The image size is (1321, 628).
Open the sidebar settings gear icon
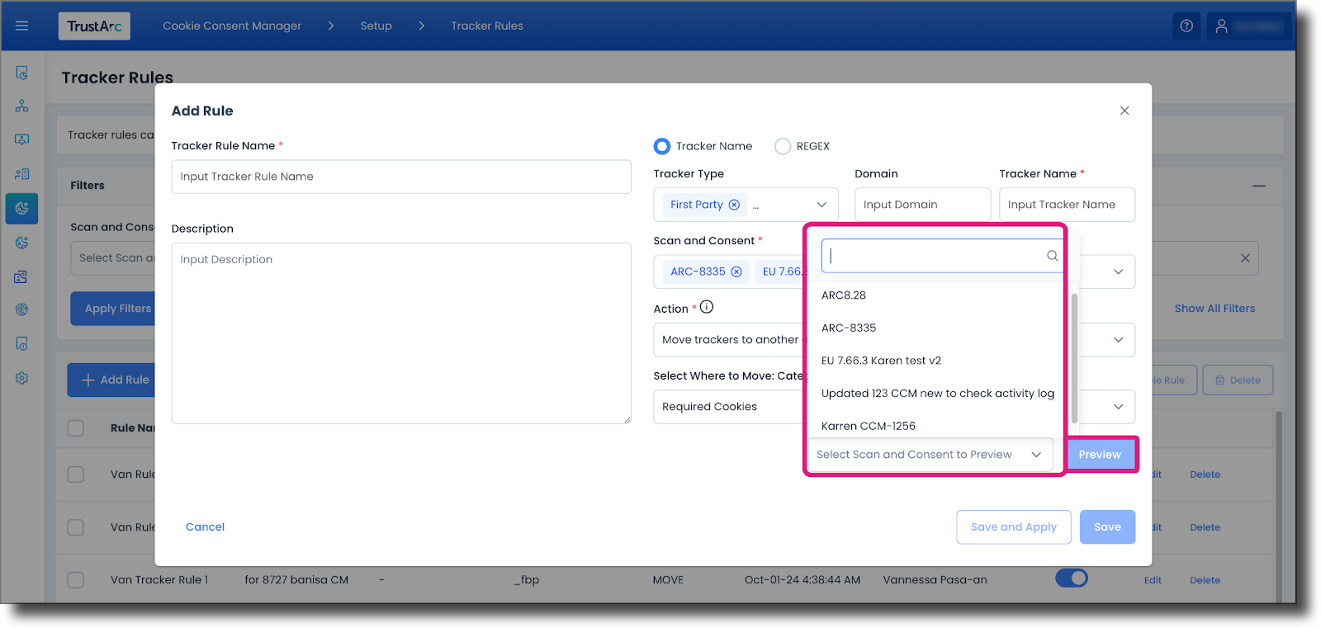pyautogui.click(x=21, y=378)
